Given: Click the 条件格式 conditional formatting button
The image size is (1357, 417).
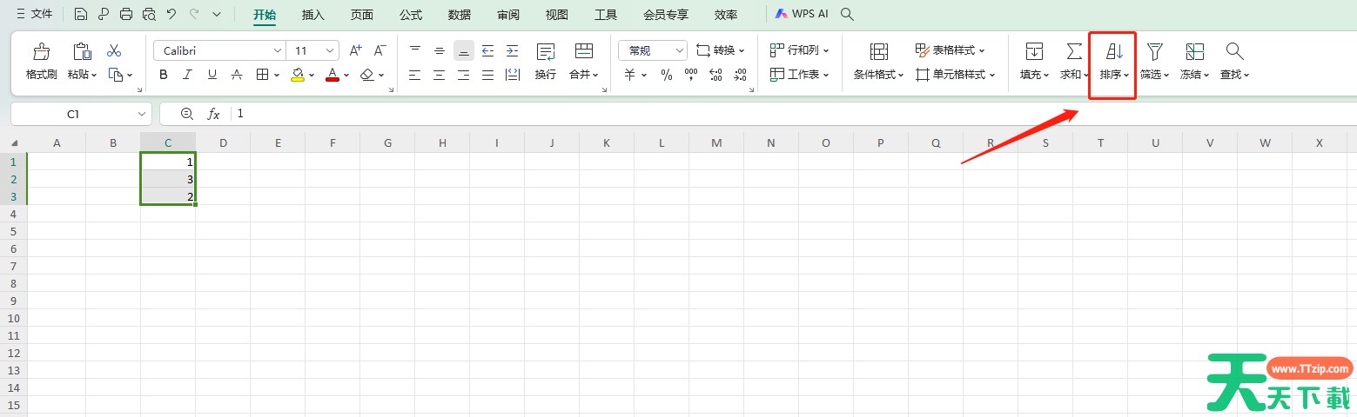Looking at the screenshot, I should click(878, 59).
